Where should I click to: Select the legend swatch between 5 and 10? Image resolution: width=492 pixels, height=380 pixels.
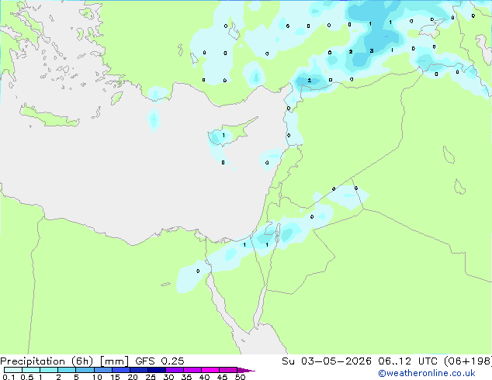tap(85, 370)
